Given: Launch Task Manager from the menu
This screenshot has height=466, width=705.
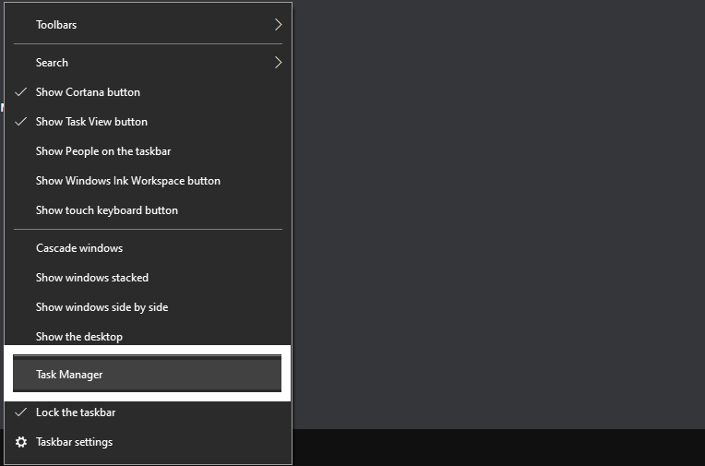Looking at the screenshot, I should click(x=147, y=374).
